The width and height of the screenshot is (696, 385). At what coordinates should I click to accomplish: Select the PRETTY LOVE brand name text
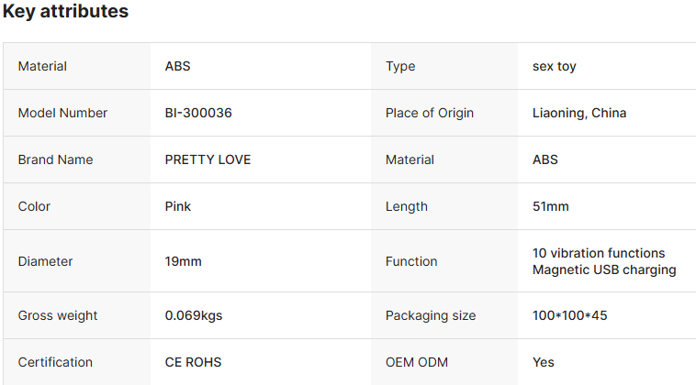(x=208, y=159)
